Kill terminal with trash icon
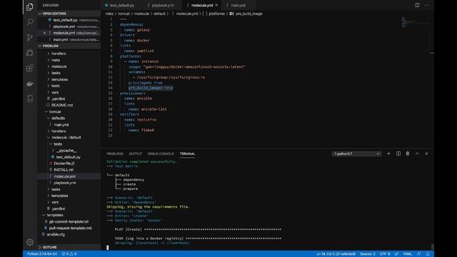The image size is (457, 257). [408, 153]
